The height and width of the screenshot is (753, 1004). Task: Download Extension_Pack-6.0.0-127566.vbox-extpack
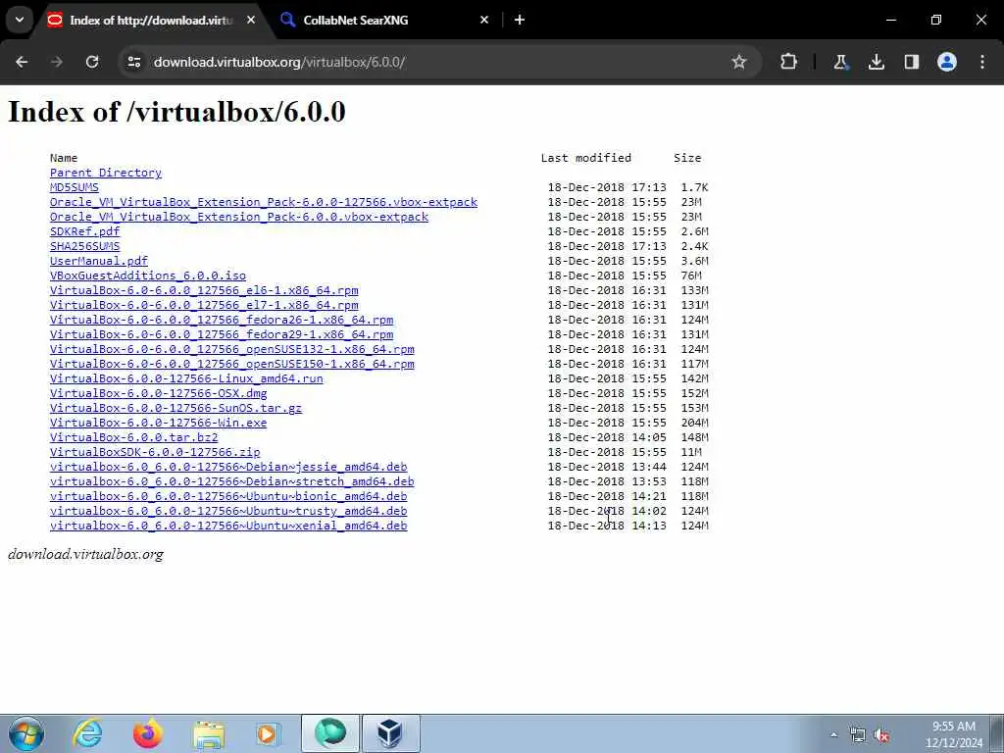pos(264,202)
